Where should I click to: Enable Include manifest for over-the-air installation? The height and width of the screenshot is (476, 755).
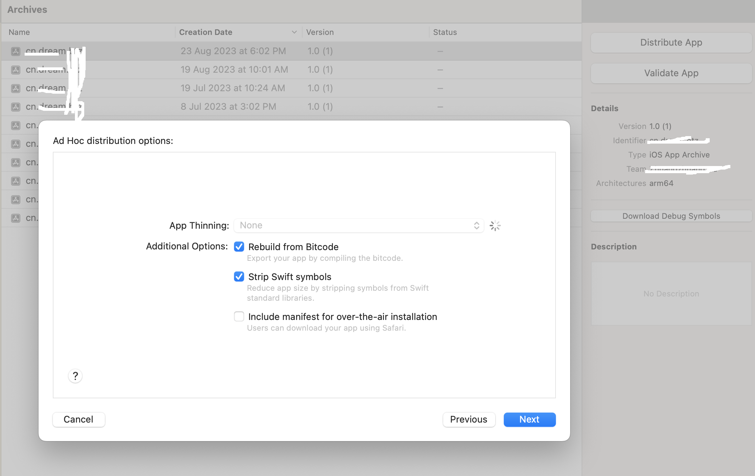click(x=239, y=316)
